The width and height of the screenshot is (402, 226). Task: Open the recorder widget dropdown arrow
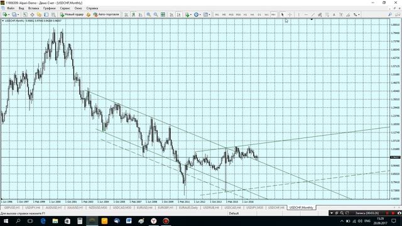(x=332, y=213)
